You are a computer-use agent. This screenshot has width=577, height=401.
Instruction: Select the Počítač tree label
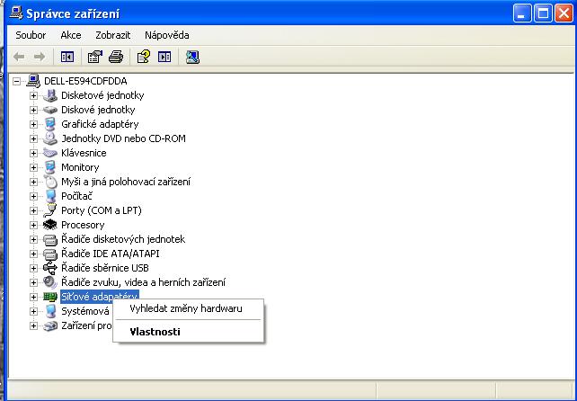click(x=76, y=196)
